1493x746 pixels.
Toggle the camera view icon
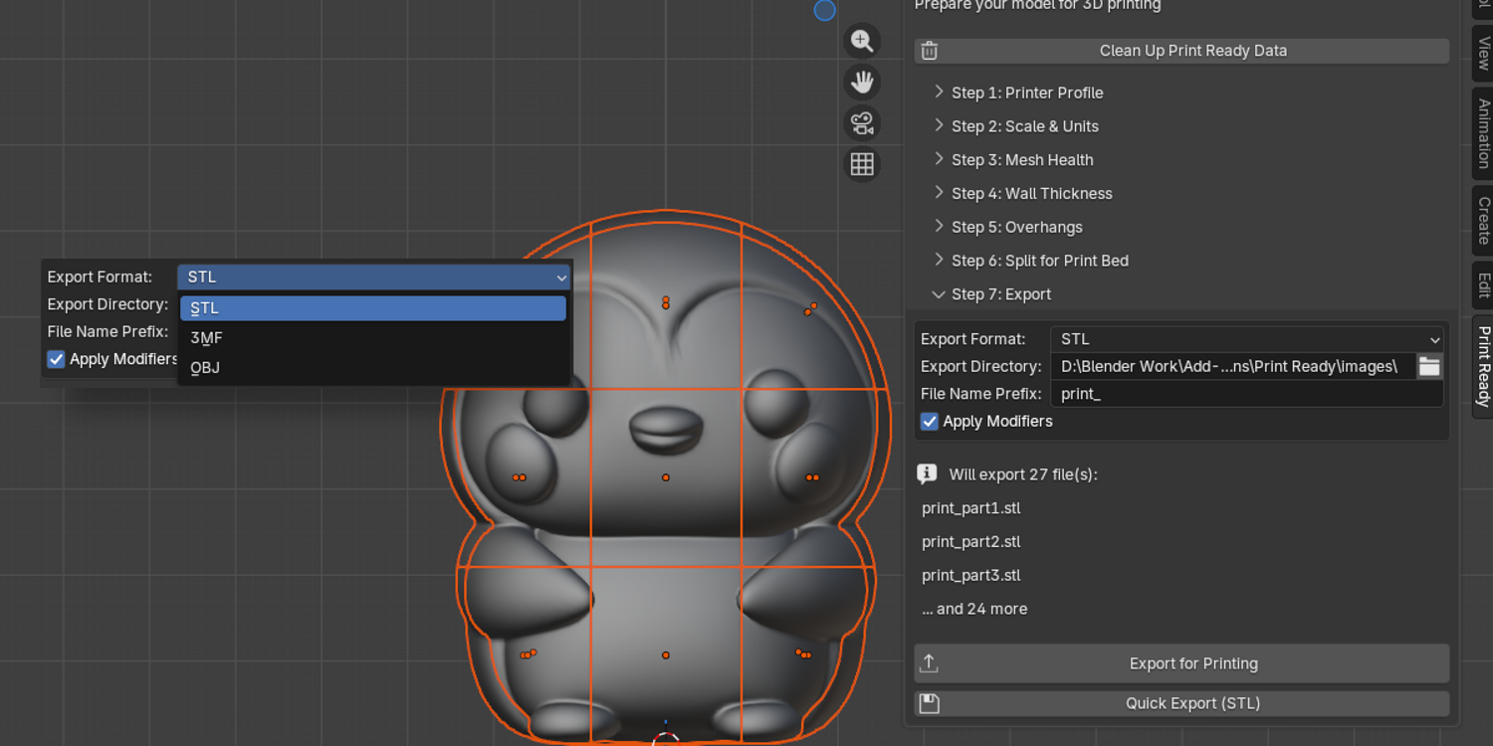[862, 123]
